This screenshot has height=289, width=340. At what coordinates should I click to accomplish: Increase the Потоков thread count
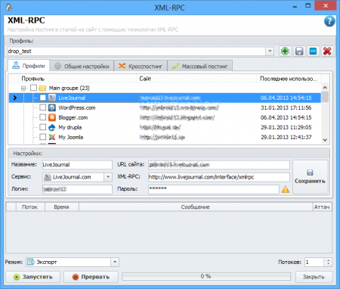pyautogui.click(x=328, y=260)
